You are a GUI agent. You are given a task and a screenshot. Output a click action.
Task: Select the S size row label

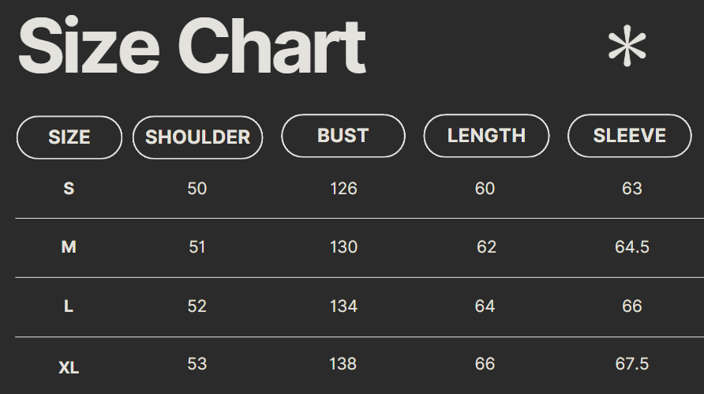(x=69, y=189)
